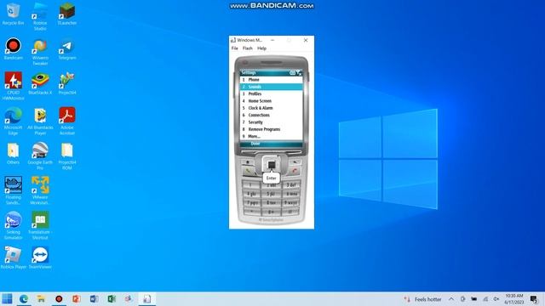
Task: Click keypad key 1
Action: coord(251,185)
